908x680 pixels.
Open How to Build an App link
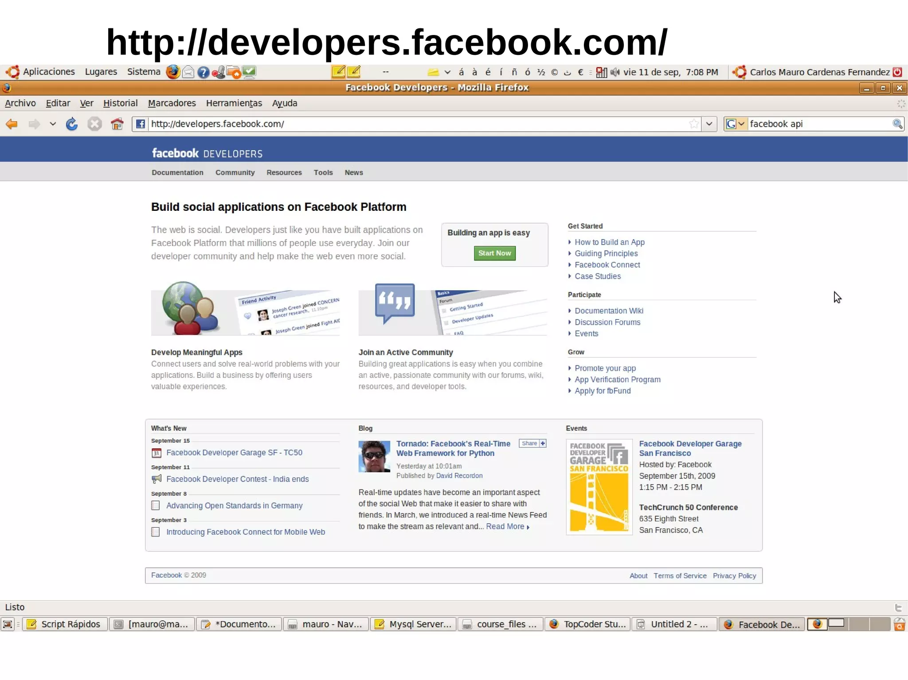[x=610, y=242]
